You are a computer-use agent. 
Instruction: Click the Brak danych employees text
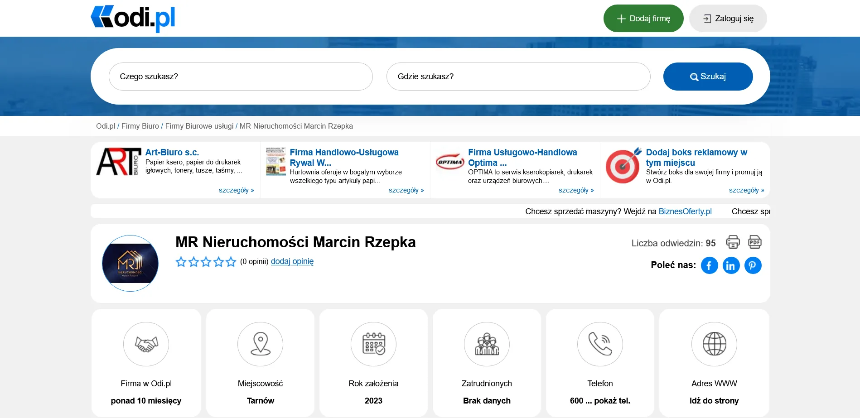[487, 401]
